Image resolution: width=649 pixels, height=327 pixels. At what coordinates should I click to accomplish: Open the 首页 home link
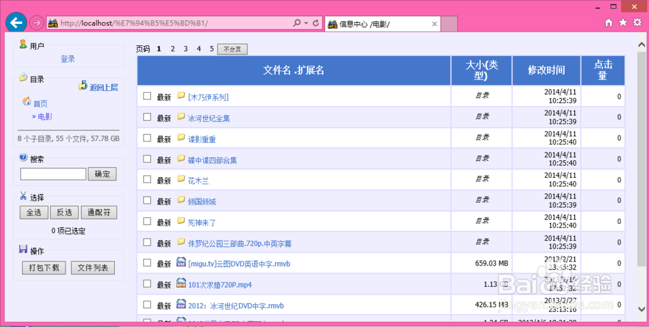point(40,104)
